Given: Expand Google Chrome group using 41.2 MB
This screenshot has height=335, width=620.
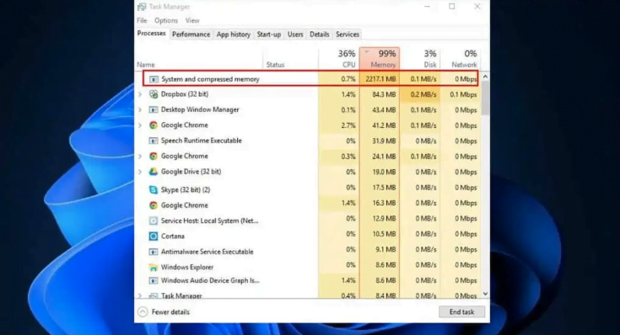Looking at the screenshot, I should pyautogui.click(x=140, y=125).
